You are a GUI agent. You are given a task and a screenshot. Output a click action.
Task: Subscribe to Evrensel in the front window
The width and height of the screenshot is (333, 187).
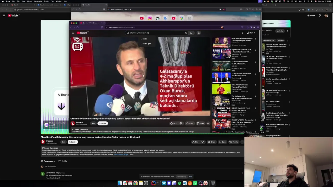point(103,123)
